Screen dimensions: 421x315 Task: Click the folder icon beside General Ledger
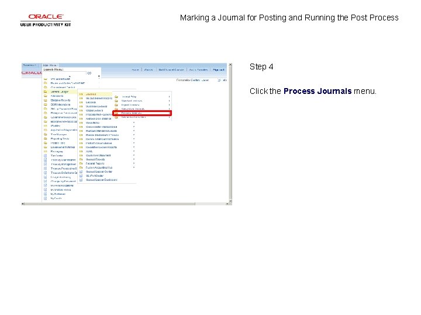click(46, 92)
